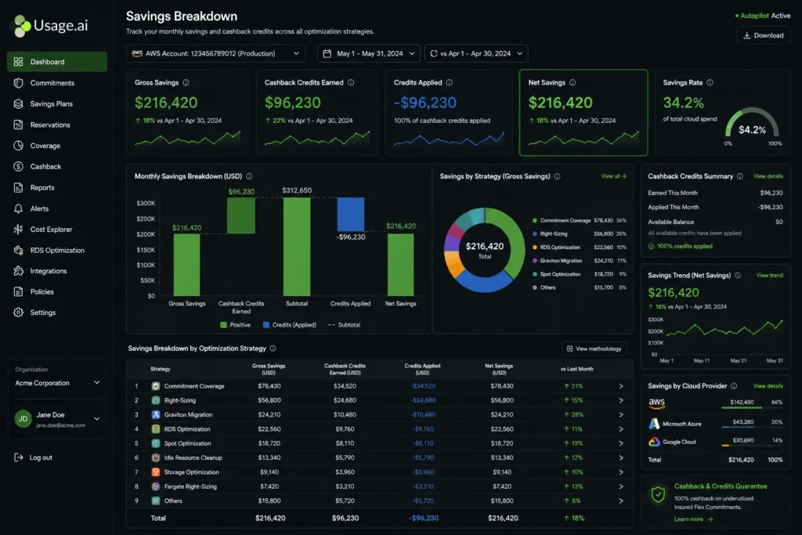
Task: Expand the Commitment Coverage row chevron
Action: tap(621, 386)
